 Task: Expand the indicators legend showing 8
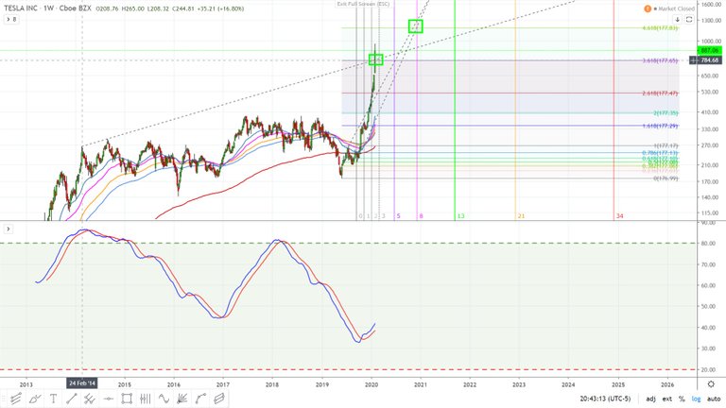point(11,20)
